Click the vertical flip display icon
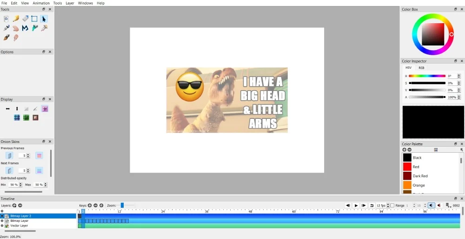This screenshot has height=239, width=465. click(x=17, y=109)
